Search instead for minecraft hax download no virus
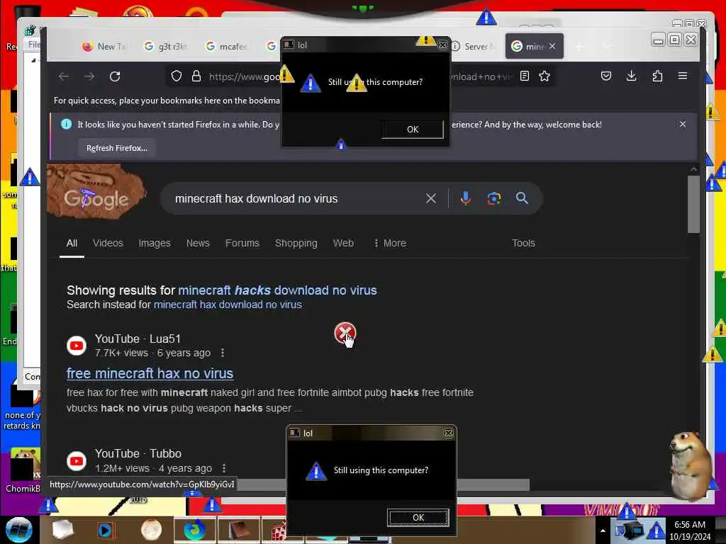This screenshot has height=544, width=726. (x=228, y=305)
